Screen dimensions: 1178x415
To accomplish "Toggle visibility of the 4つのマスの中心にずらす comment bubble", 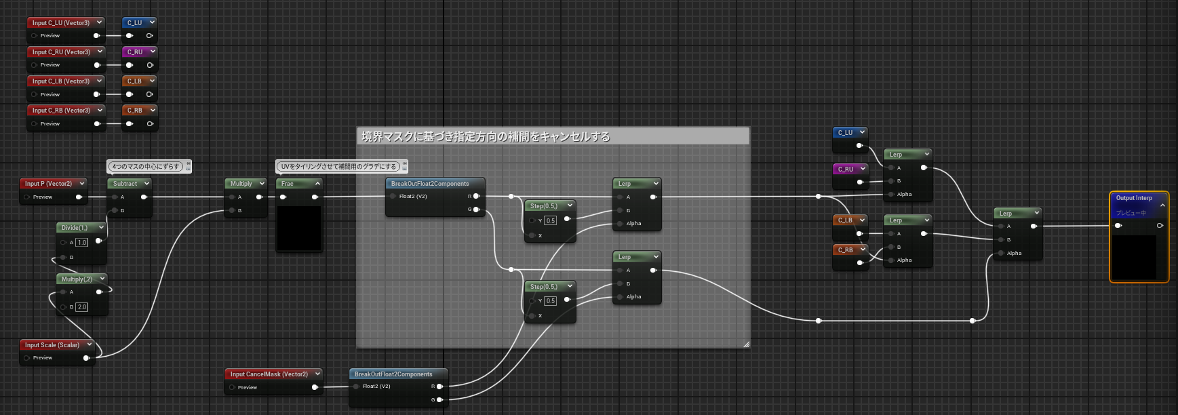I will pos(188,169).
